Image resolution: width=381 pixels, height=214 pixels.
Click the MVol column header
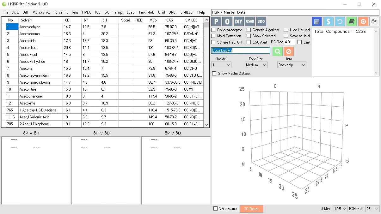click(156, 20)
